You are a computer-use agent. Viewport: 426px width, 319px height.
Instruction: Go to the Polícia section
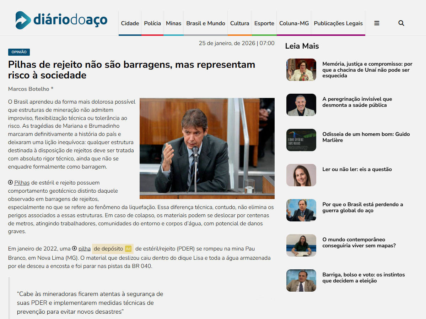point(152,23)
